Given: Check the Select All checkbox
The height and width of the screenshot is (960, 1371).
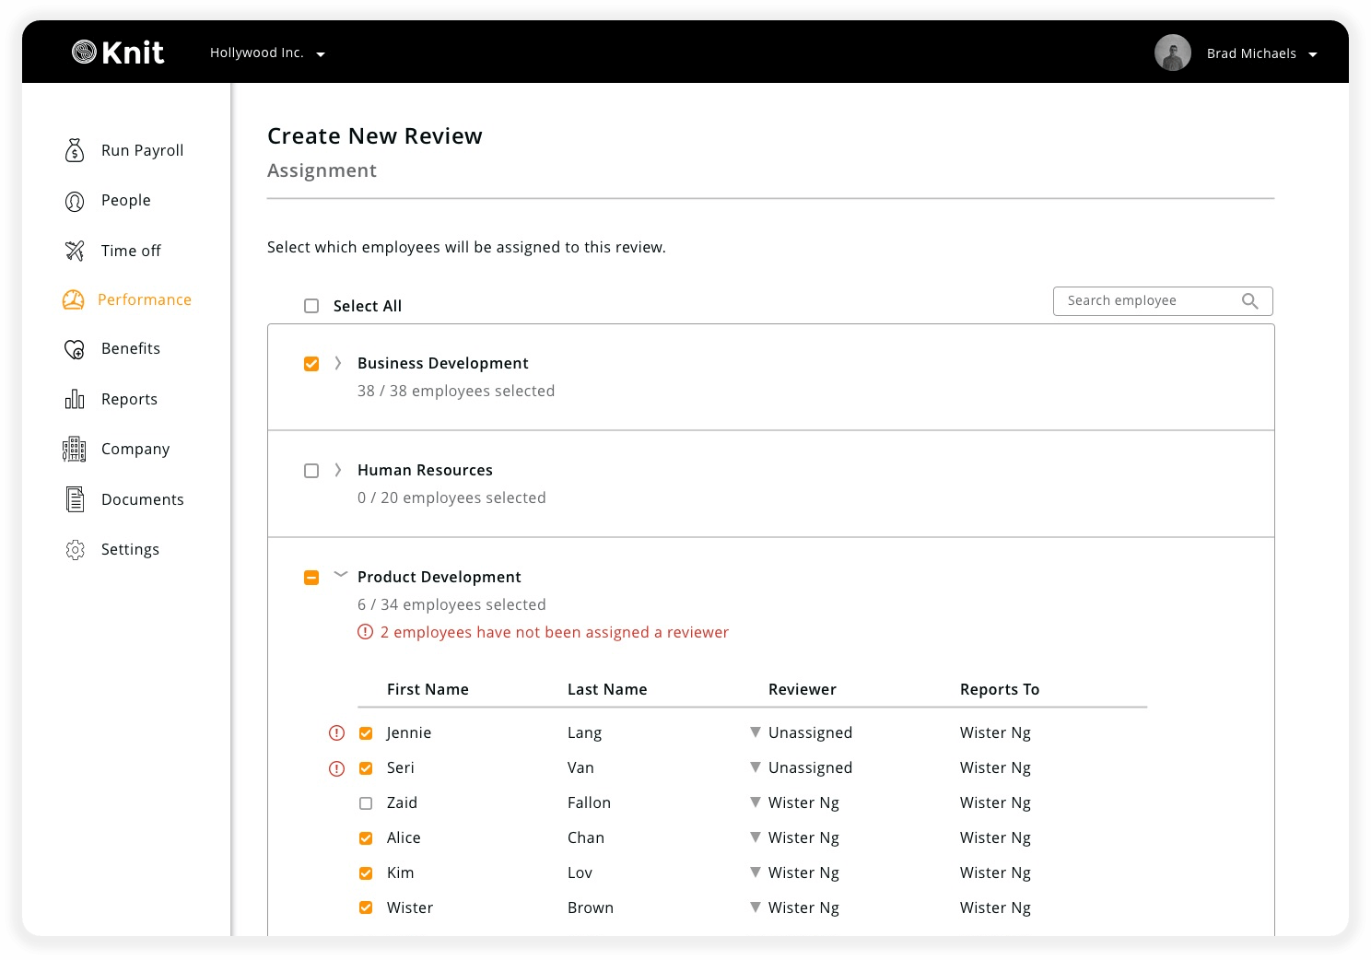Looking at the screenshot, I should pyautogui.click(x=311, y=306).
